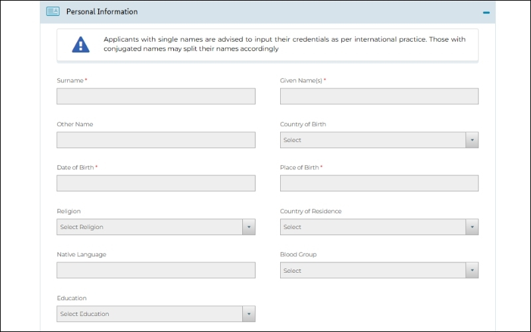Click the Given Name(s) input field
Screen dimensions: 531x332
click(379, 96)
